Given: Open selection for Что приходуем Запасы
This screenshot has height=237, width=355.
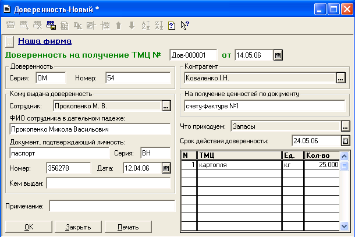Looking at the screenshot, I should (x=345, y=126).
